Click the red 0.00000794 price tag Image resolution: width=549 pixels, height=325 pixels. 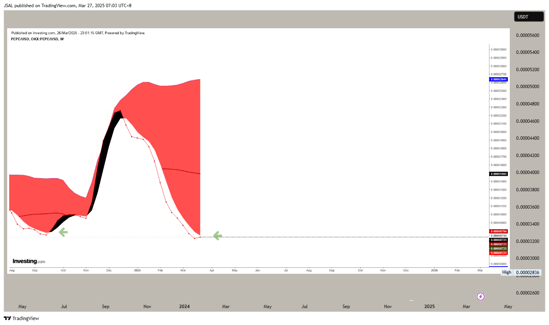[x=499, y=231]
